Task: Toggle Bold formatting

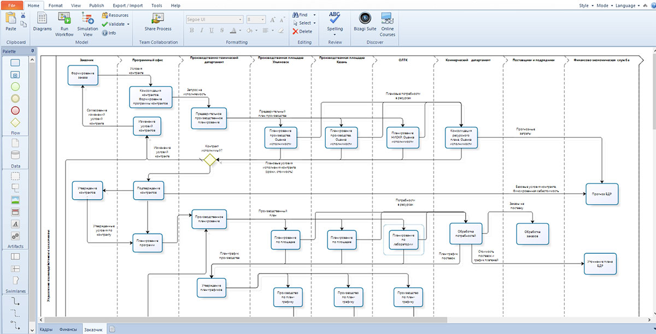Action: (x=192, y=31)
